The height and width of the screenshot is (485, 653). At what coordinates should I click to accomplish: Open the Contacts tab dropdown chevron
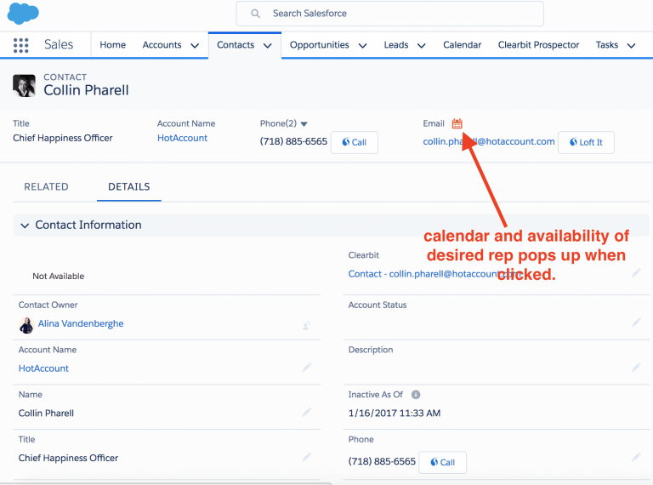267,45
